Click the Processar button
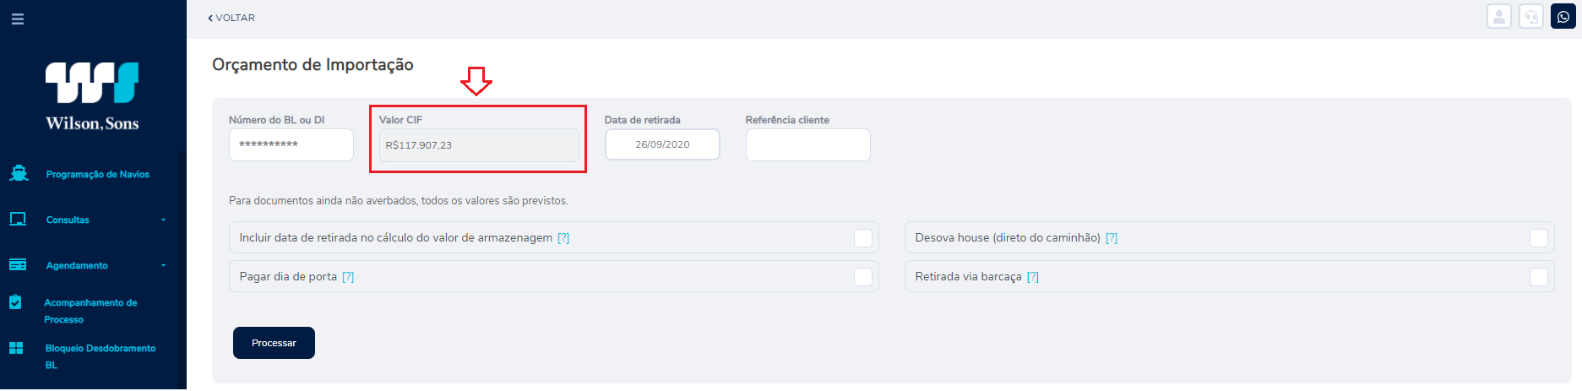This screenshot has height=391, width=1582. [274, 343]
